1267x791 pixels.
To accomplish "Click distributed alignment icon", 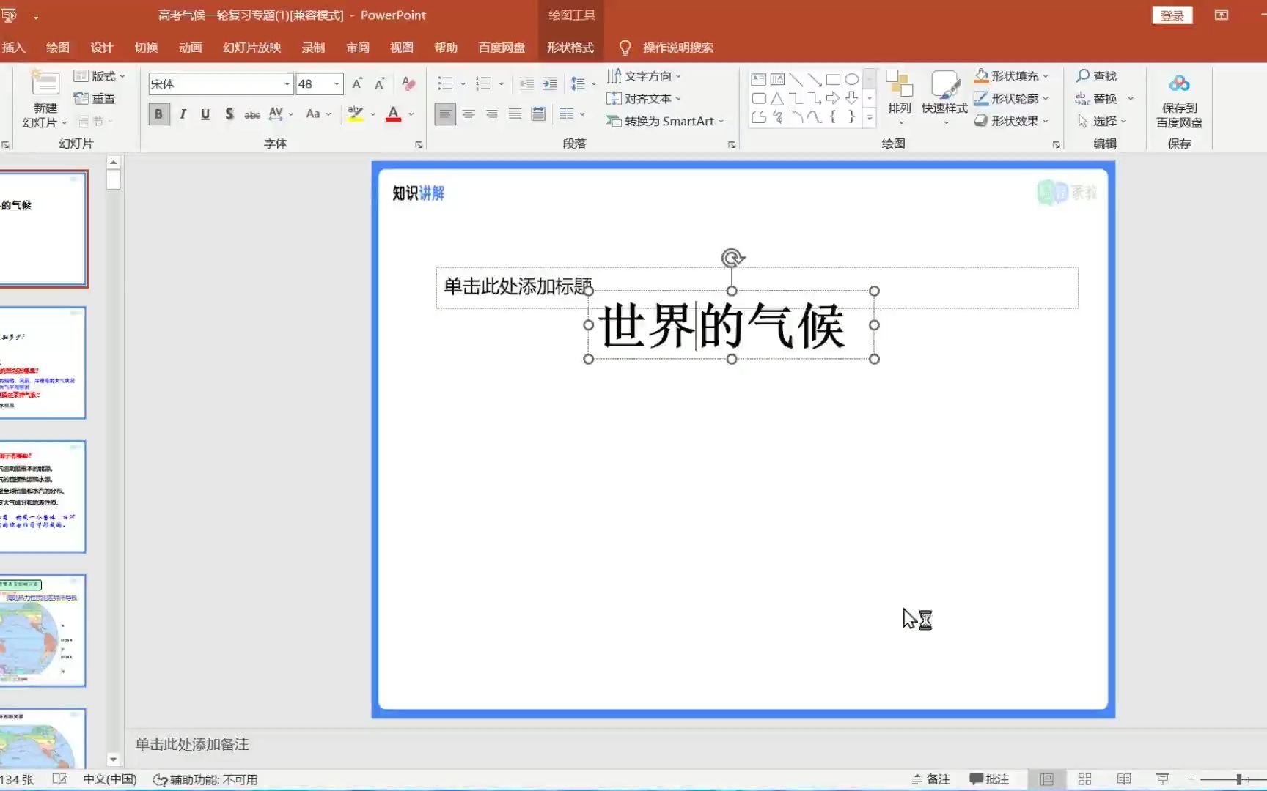I will (x=538, y=114).
